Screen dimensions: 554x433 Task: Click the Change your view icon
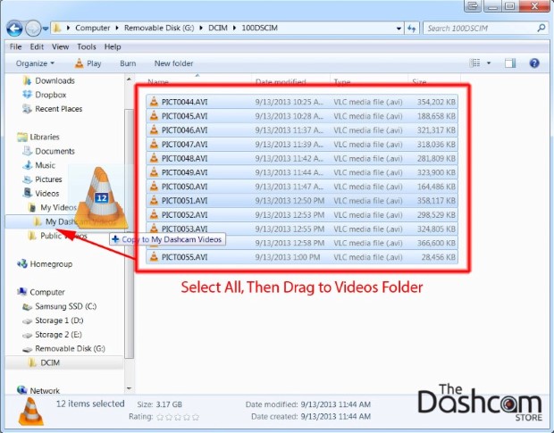[475, 63]
